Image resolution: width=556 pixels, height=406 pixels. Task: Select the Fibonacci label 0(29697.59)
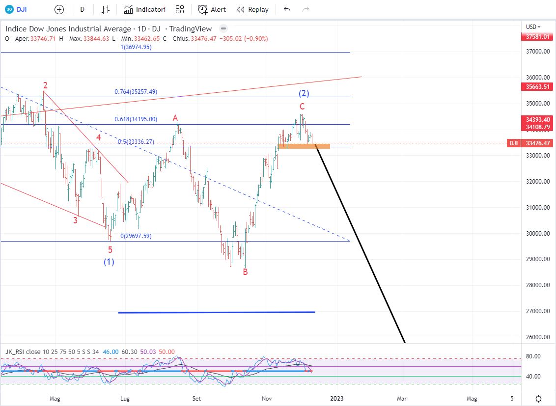(136, 236)
